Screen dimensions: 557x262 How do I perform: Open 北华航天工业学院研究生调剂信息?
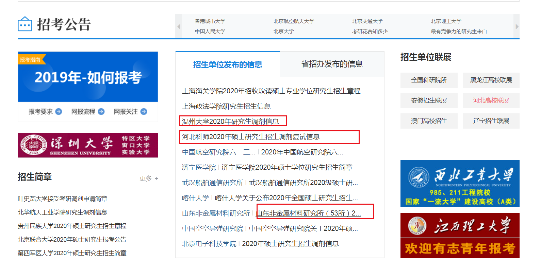(x=62, y=212)
